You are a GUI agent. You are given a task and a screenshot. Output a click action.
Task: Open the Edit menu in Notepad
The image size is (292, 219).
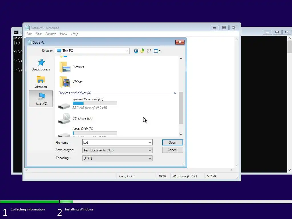click(38, 34)
